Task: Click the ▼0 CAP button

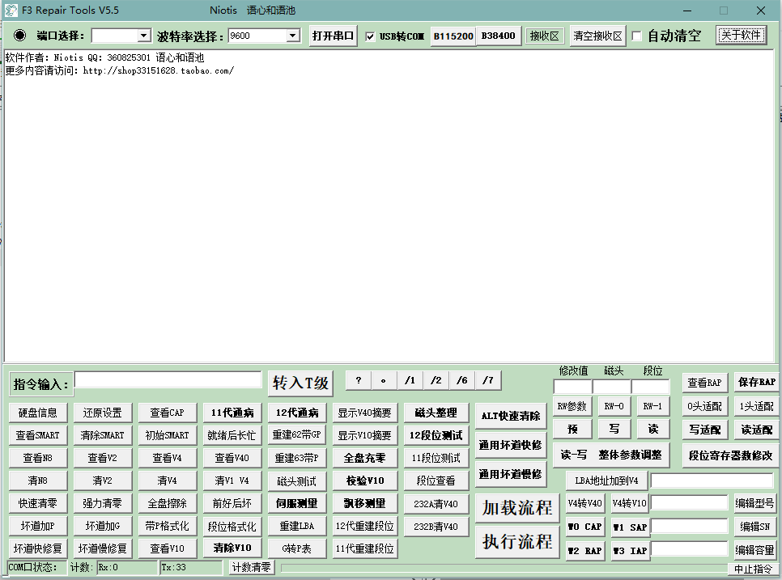Action: 584,527
